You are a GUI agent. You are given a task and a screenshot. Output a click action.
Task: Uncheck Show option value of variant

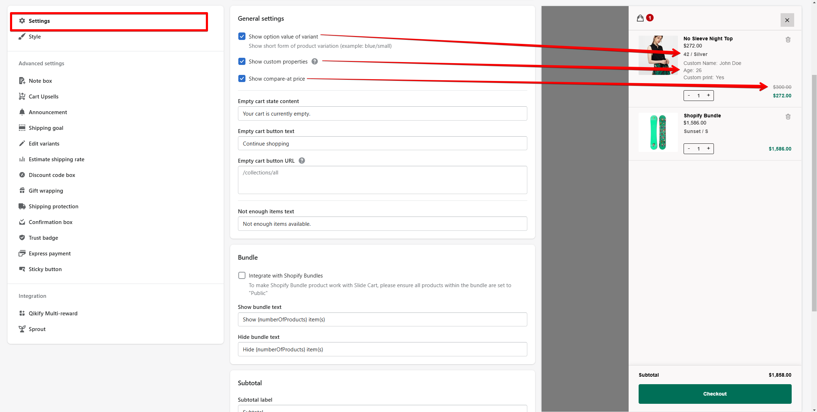coord(242,36)
